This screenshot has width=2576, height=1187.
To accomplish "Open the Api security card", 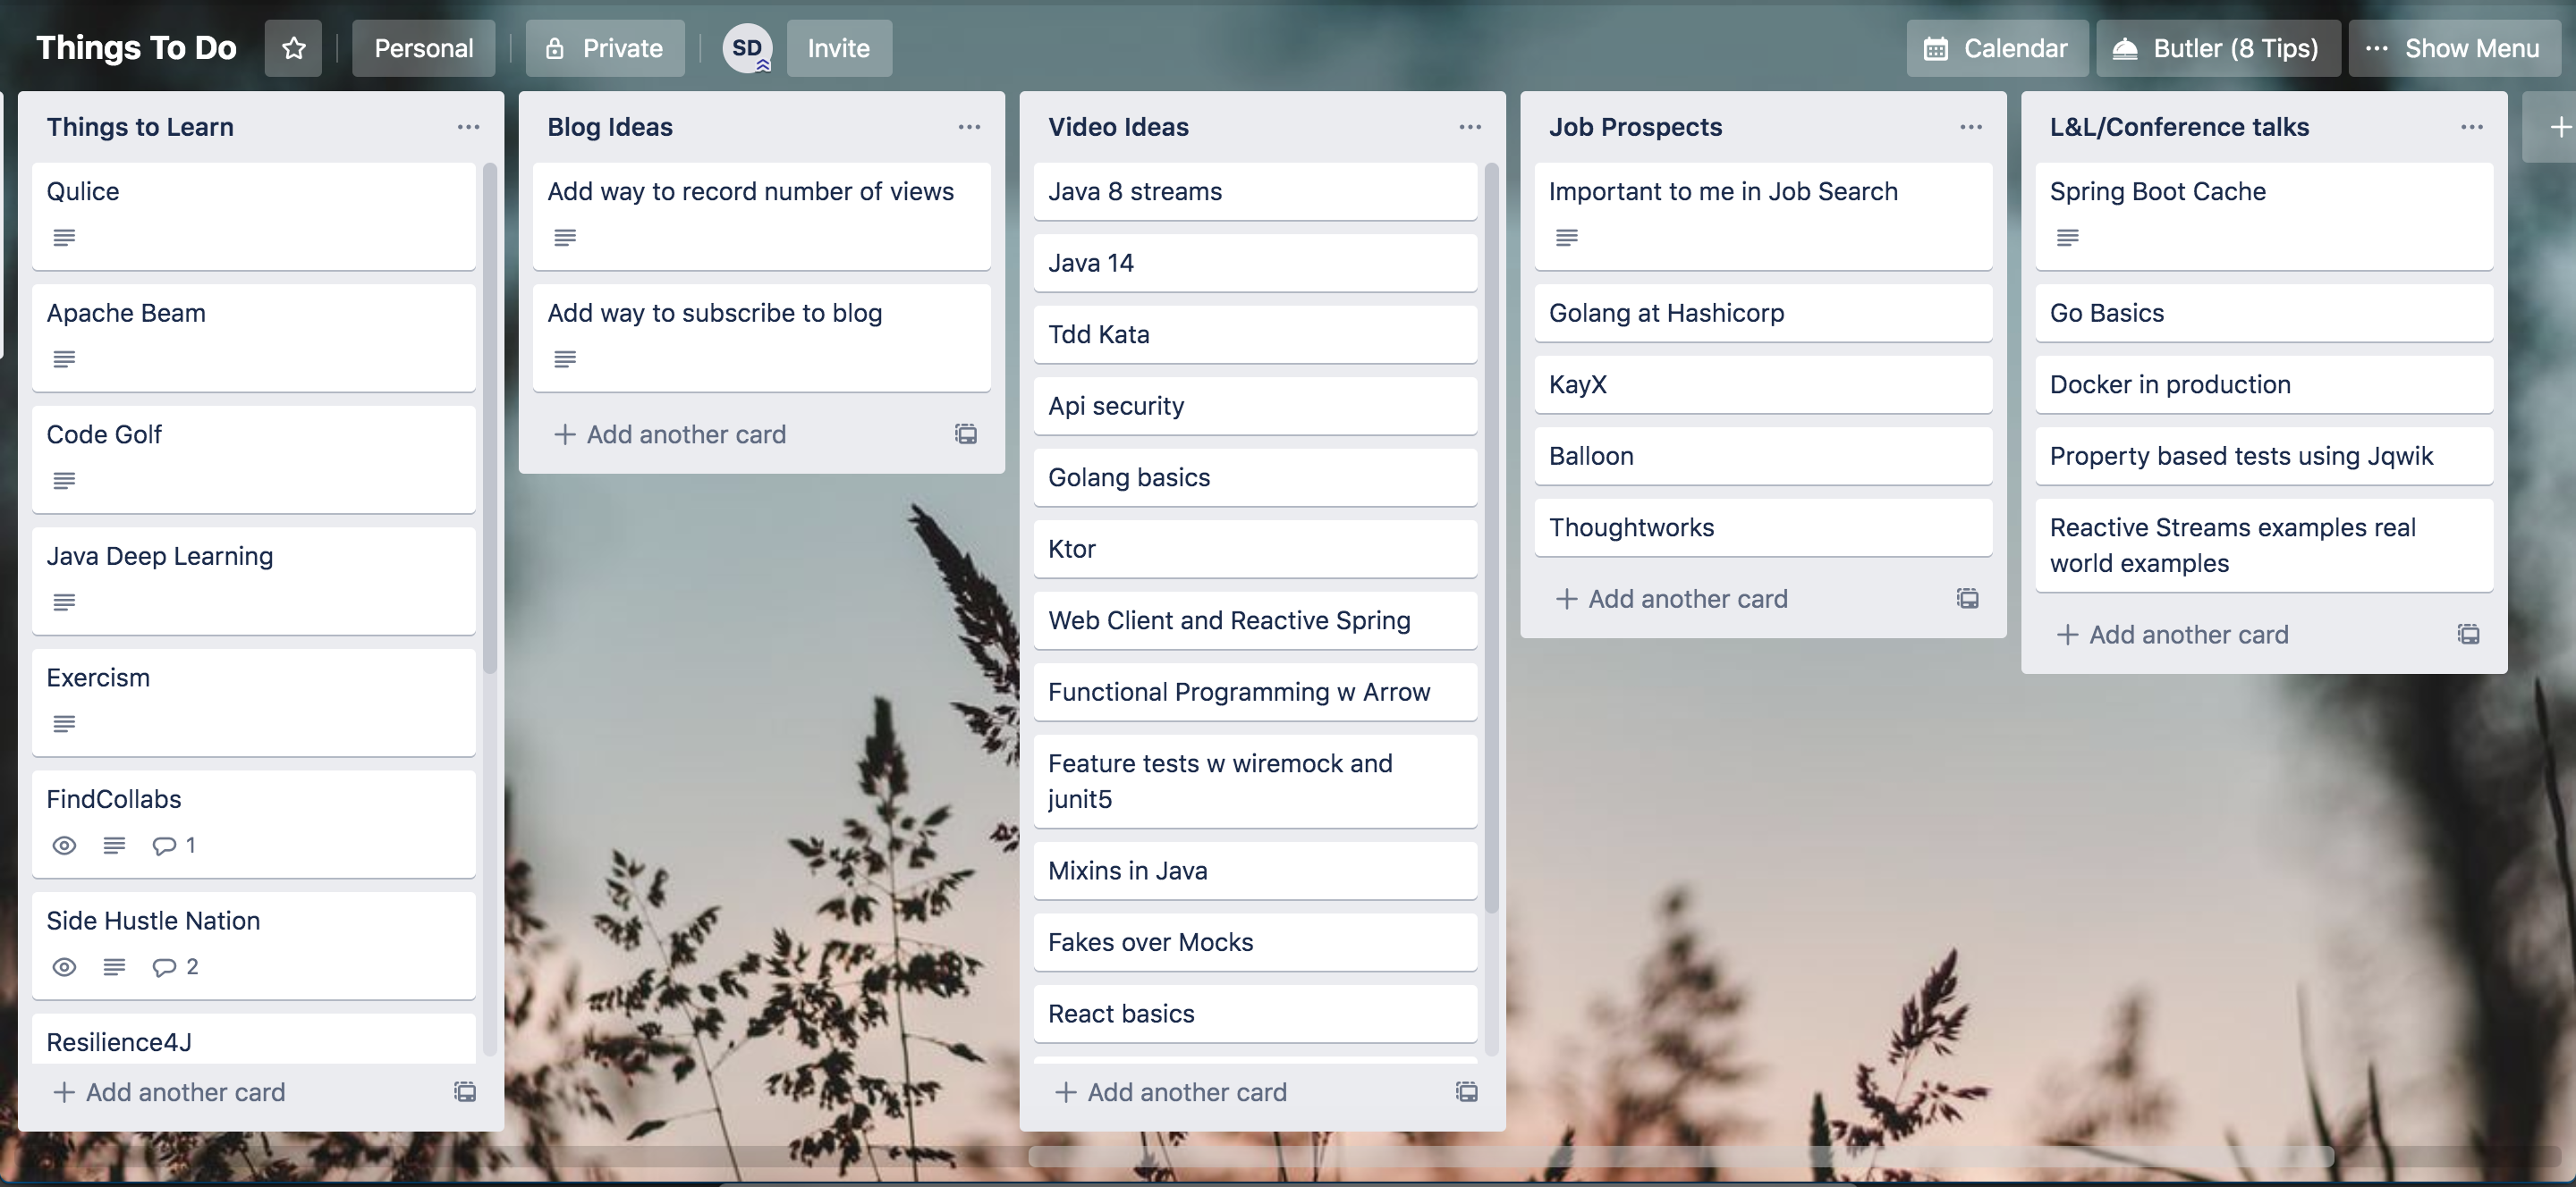I will tap(1255, 406).
